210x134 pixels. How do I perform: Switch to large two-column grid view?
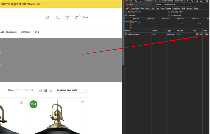(x=40, y=90)
